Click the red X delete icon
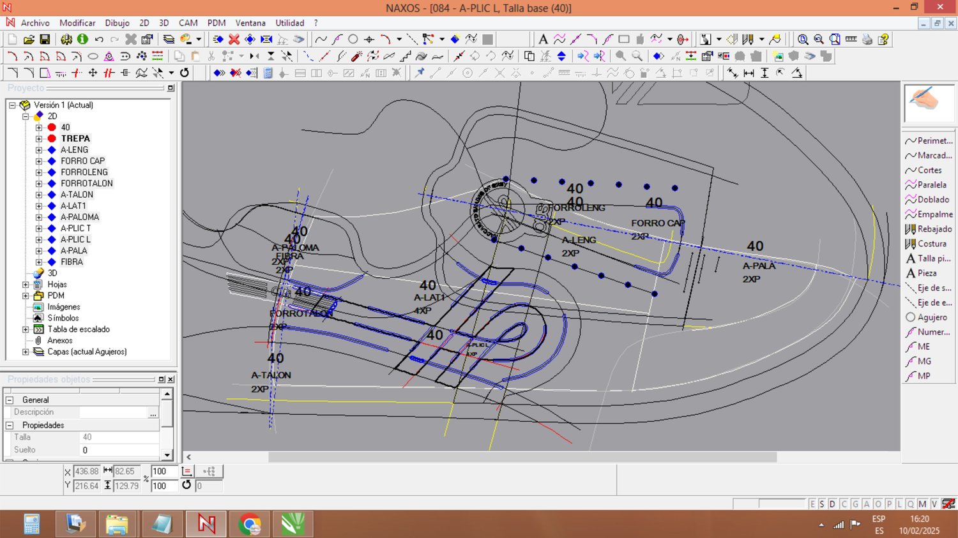Viewport: 958px width, 538px height. coord(234,40)
